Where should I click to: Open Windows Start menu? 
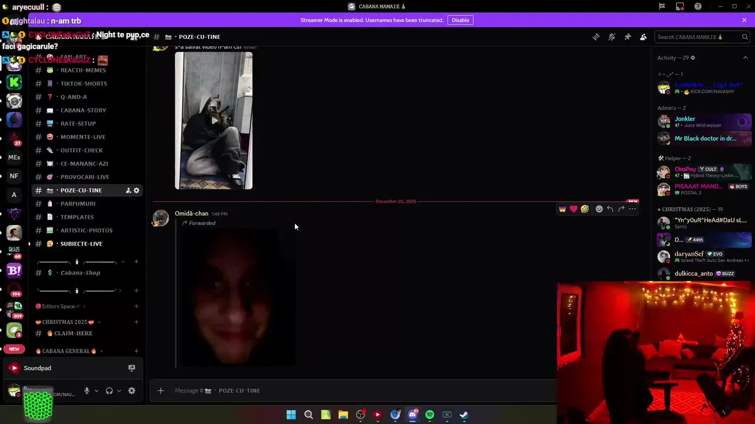291,415
